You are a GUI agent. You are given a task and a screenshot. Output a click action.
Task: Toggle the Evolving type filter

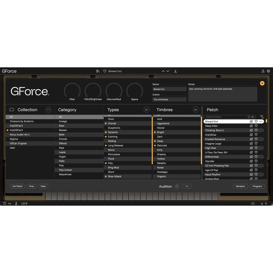click(128, 136)
